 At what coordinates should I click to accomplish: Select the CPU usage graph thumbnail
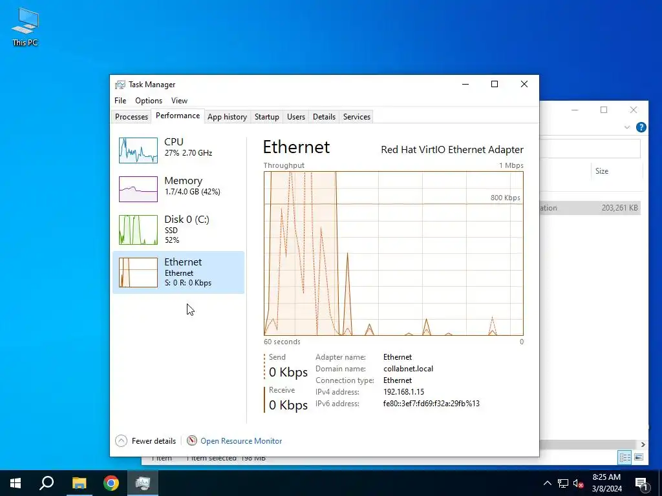click(x=138, y=150)
